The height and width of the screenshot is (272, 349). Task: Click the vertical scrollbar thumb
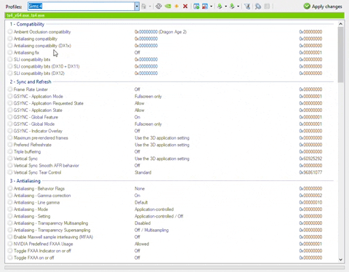point(340,55)
